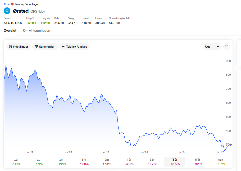
Task: Open Indstillinger chart settings
Action: click(19, 47)
